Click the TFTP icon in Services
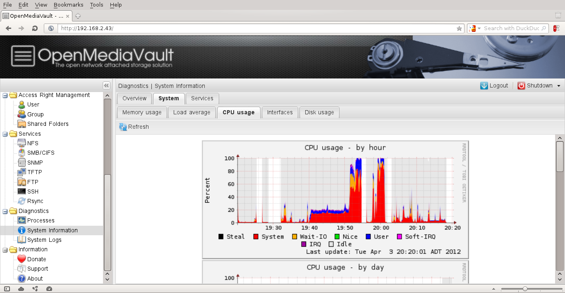565x293 pixels. coord(22,172)
